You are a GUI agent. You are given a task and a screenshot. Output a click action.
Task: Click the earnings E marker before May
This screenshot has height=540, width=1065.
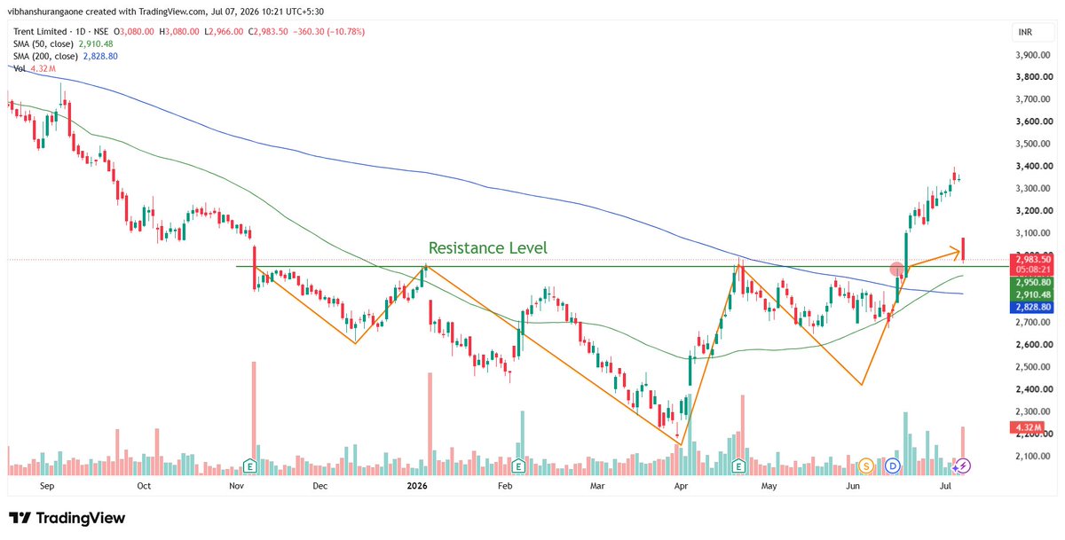738,465
